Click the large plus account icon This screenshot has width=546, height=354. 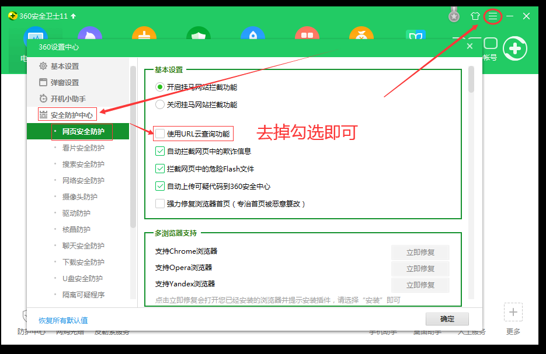(514, 48)
